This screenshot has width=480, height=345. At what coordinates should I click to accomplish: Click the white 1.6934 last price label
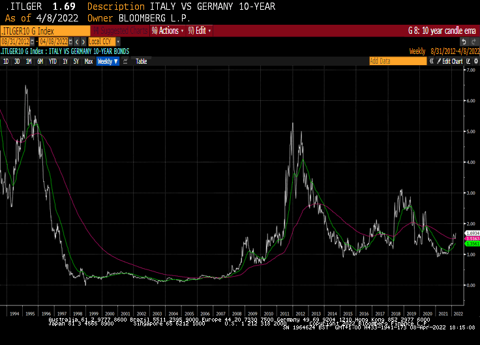pyautogui.click(x=472, y=233)
